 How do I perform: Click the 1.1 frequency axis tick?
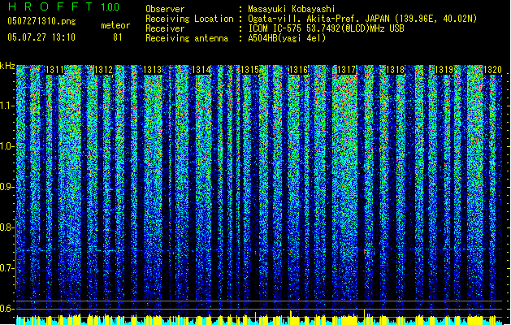6,106
